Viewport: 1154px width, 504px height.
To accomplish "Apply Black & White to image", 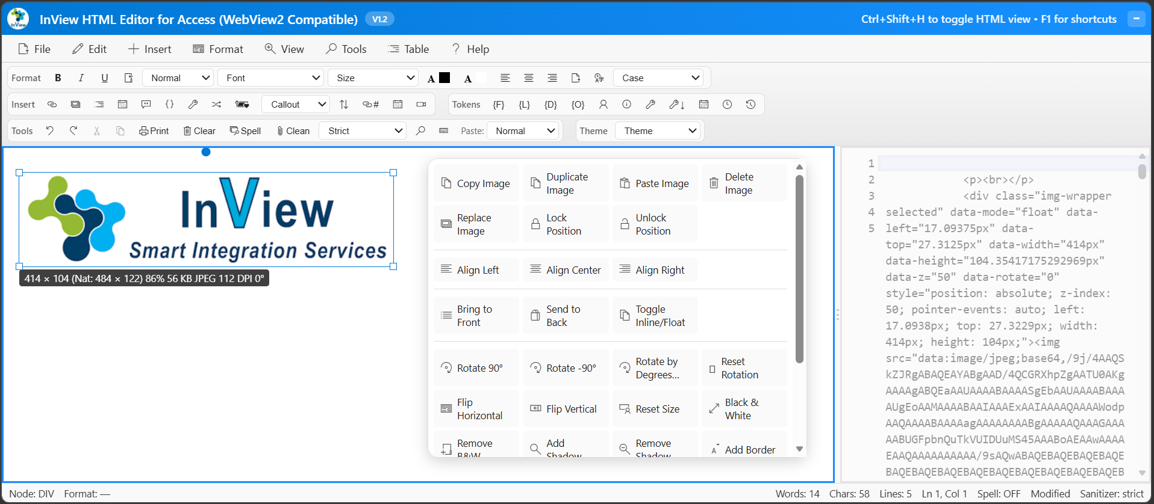I will click(744, 409).
